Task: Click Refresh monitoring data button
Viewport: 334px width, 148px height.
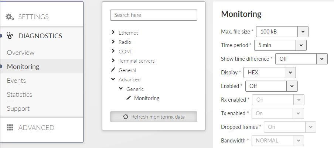Action: click(154, 117)
